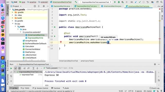Screen dimensions: 165x92
Task: Toggle soft-wrap in console output
Action: point(159,80)
